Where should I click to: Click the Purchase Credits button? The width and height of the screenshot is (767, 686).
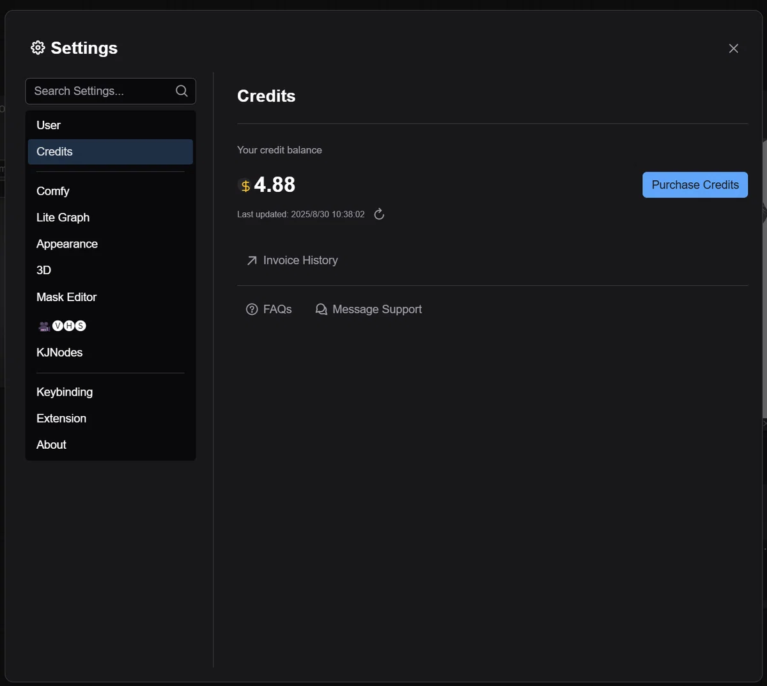[695, 185]
